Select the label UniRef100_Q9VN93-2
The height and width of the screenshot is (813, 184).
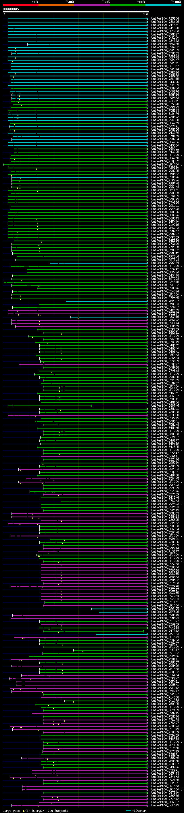[167, 504]
